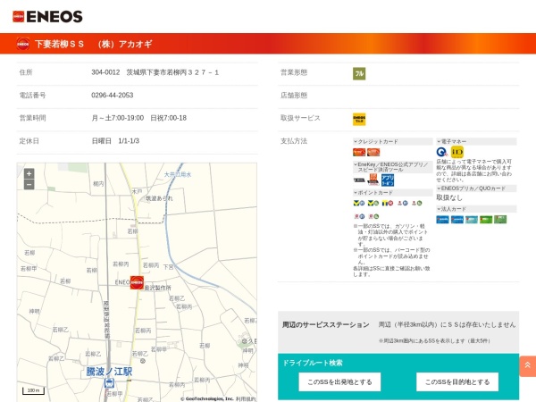Click the GeoTechnologies, Inc. map attribution
The height and width of the screenshot is (402, 536).
tap(207, 399)
